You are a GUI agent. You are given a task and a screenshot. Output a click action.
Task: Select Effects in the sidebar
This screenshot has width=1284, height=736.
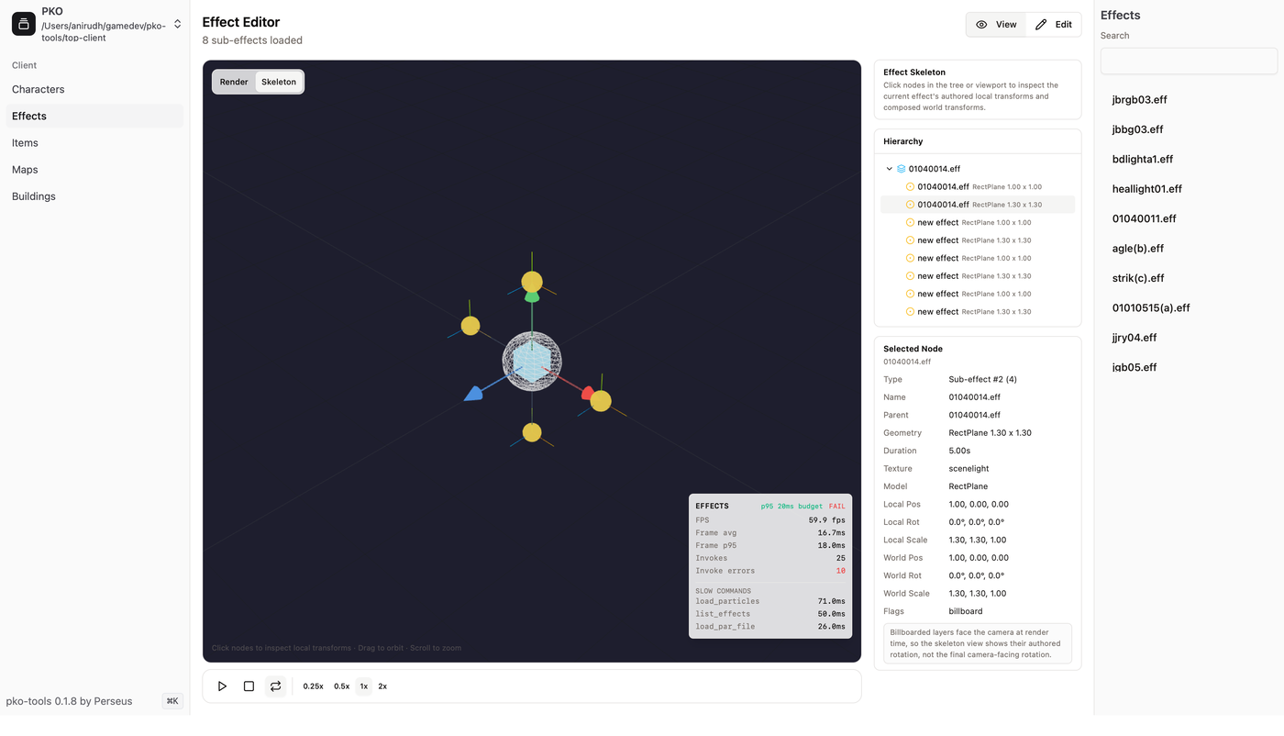coord(94,116)
